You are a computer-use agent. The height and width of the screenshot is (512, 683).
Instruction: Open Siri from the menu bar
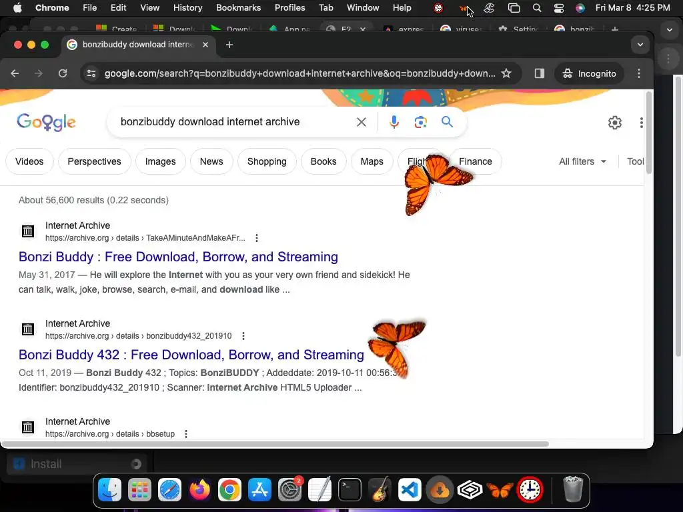[x=580, y=8]
